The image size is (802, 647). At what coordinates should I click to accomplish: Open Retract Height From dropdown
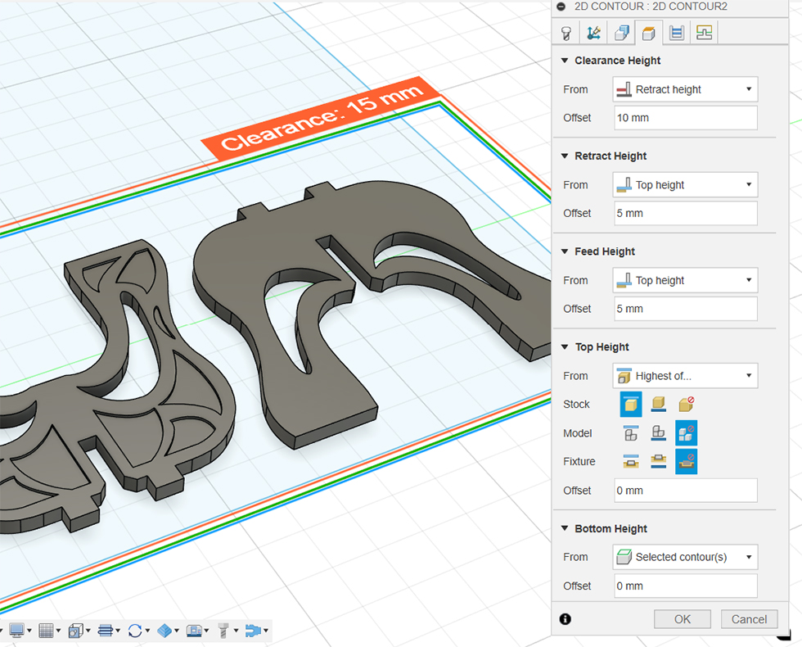685,185
